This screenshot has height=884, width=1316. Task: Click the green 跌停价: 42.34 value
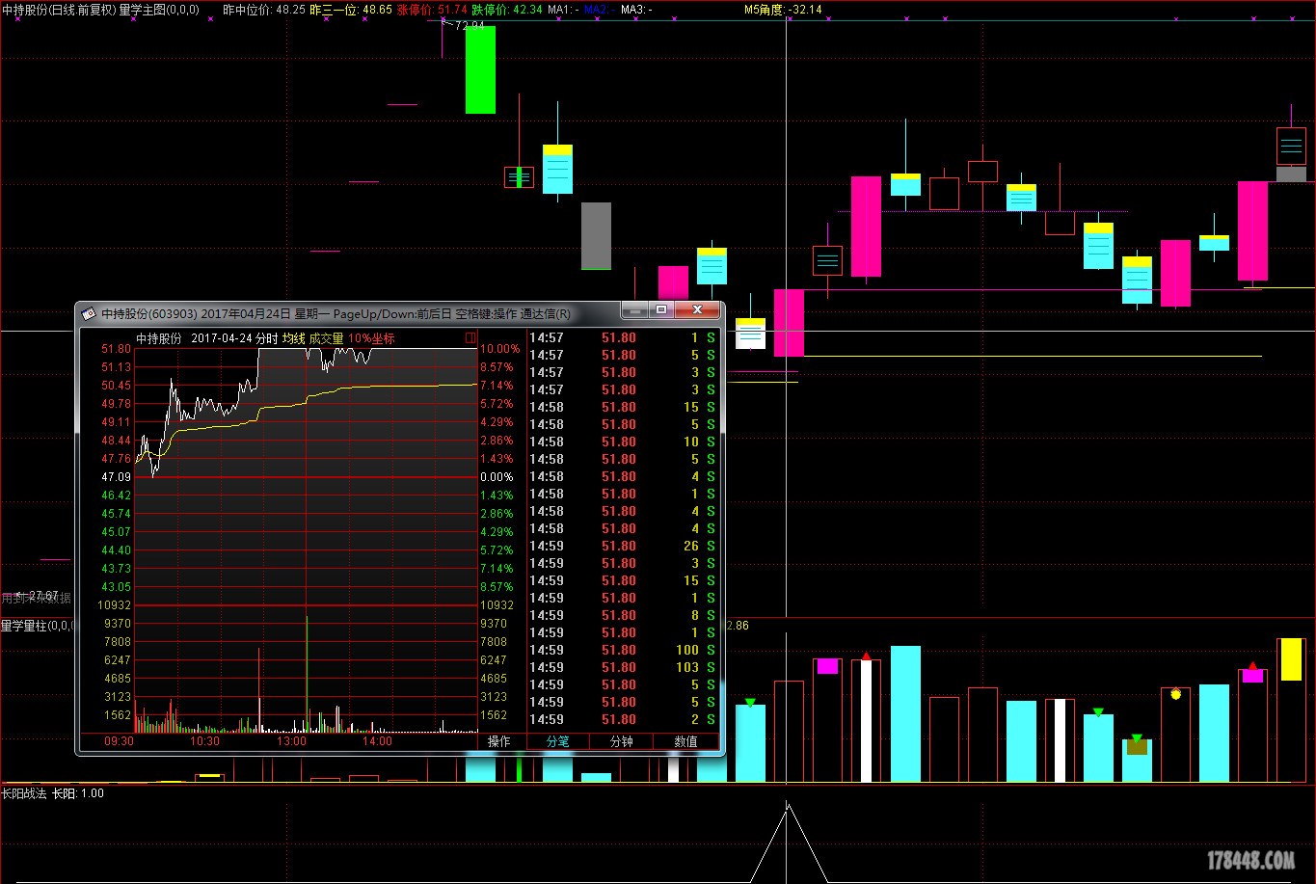click(x=507, y=10)
